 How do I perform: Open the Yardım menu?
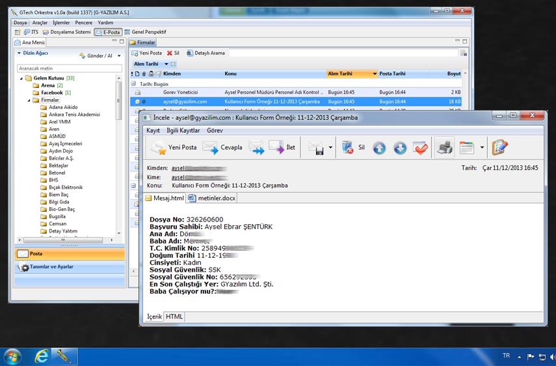point(105,23)
